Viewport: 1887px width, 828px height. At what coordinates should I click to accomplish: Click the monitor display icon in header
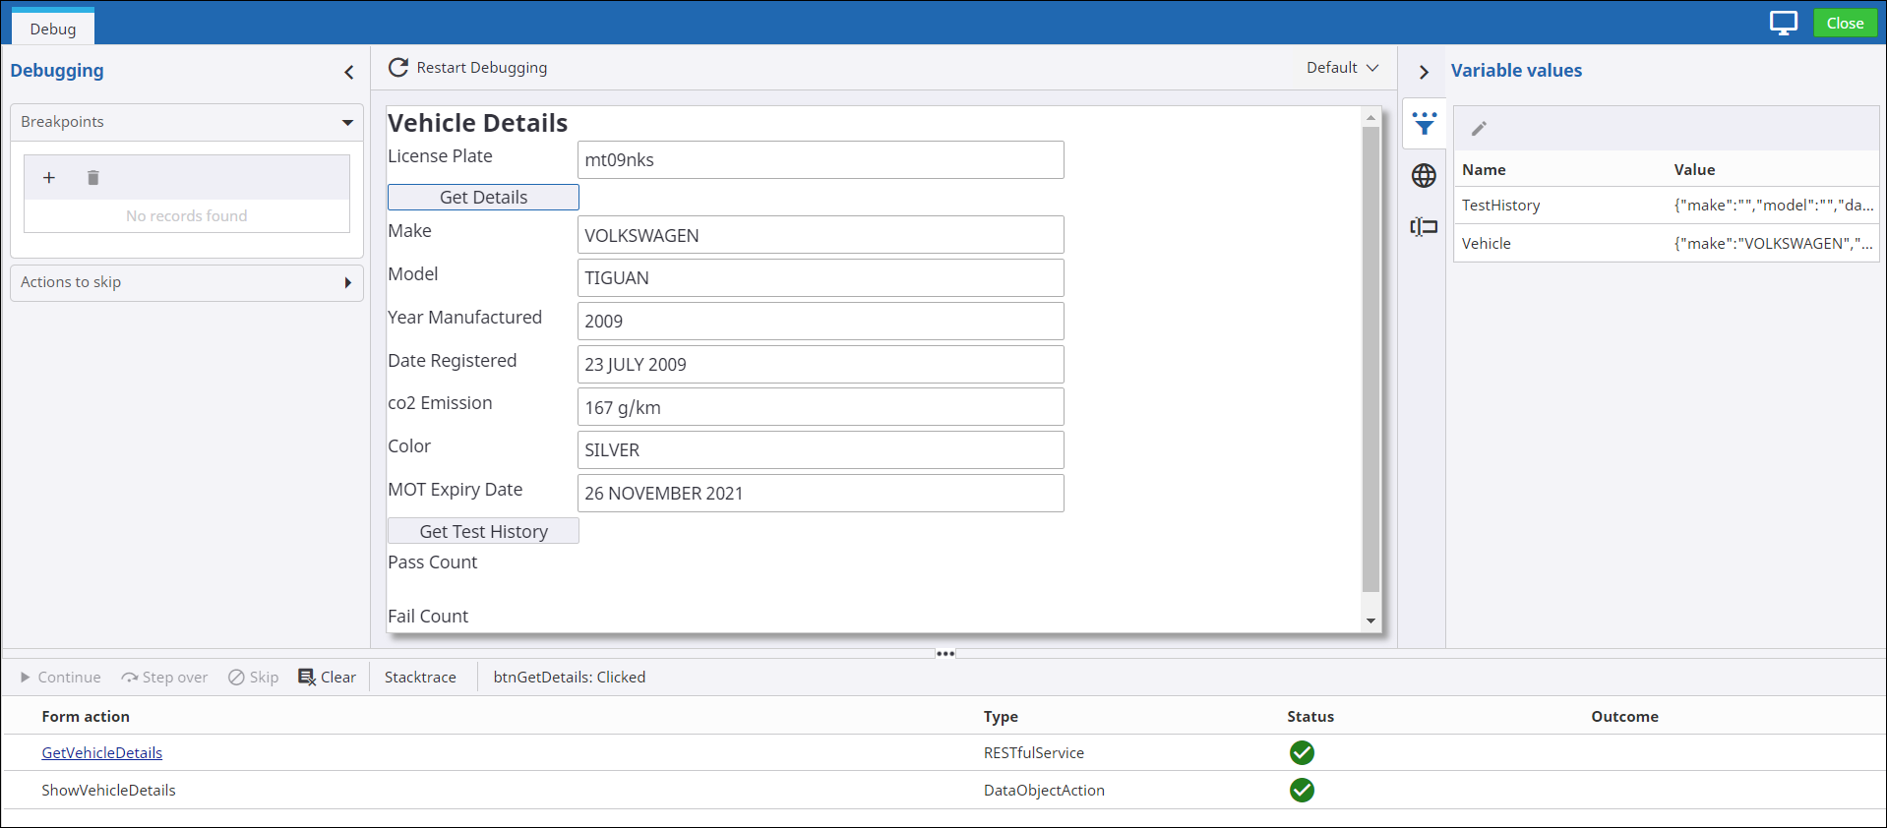click(x=1783, y=23)
